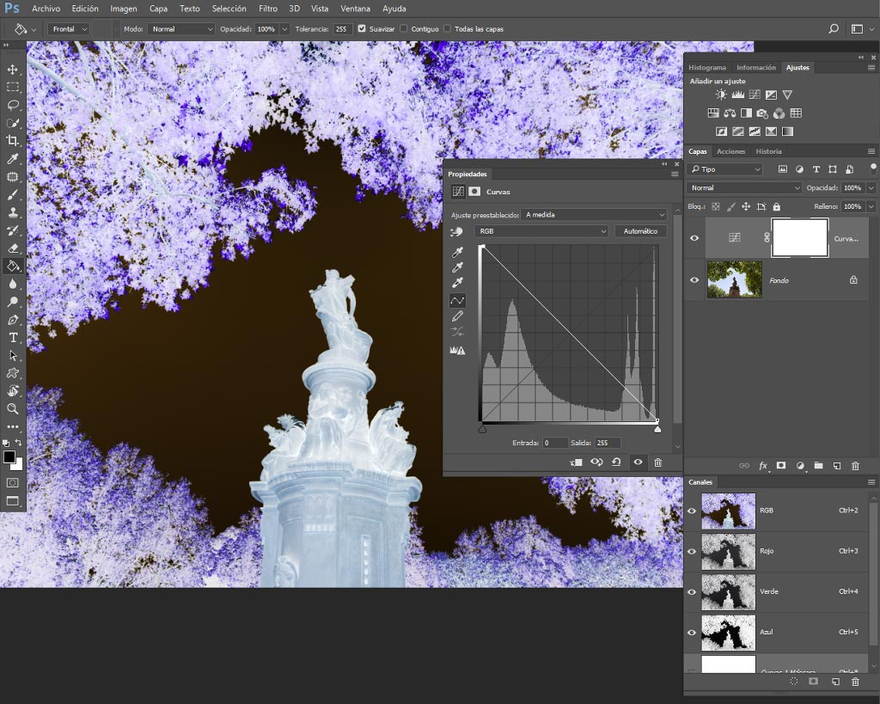Open the Tipo layer filter dropdown
Viewport: 880px width, 704px height.
coord(724,169)
